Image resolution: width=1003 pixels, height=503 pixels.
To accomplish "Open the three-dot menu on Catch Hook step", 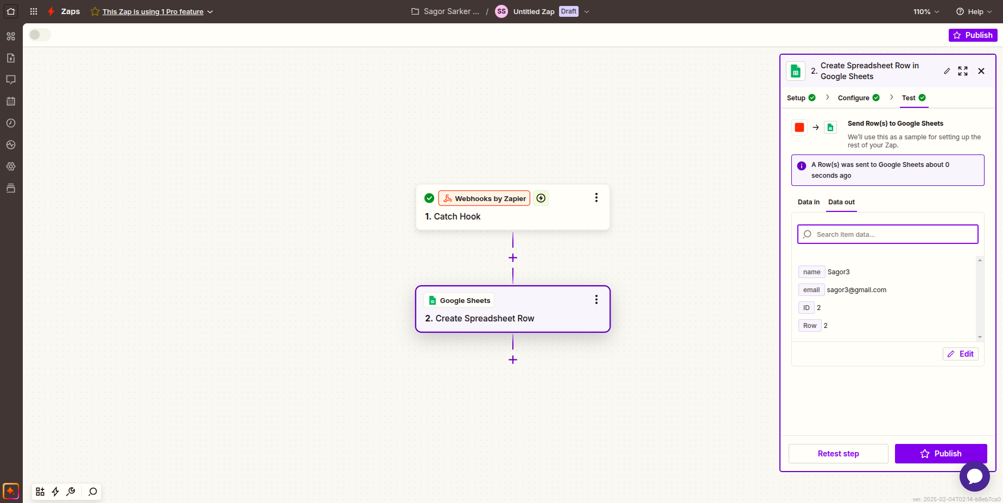I will [x=596, y=198].
